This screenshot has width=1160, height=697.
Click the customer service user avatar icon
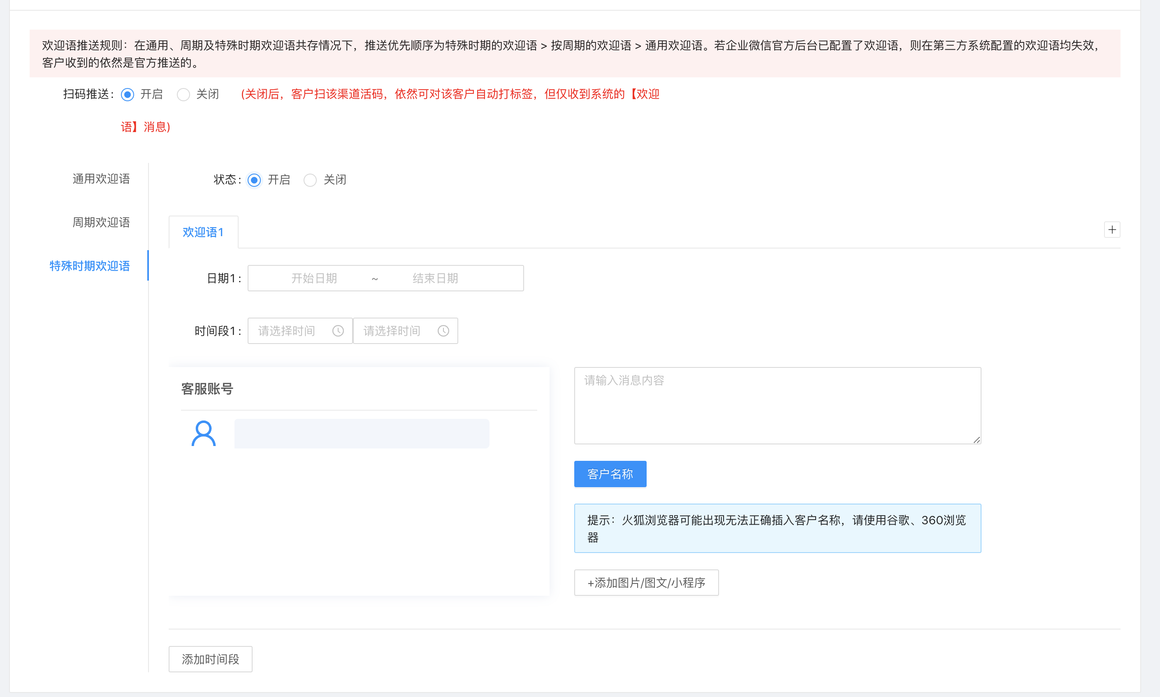tap(203, 433)
